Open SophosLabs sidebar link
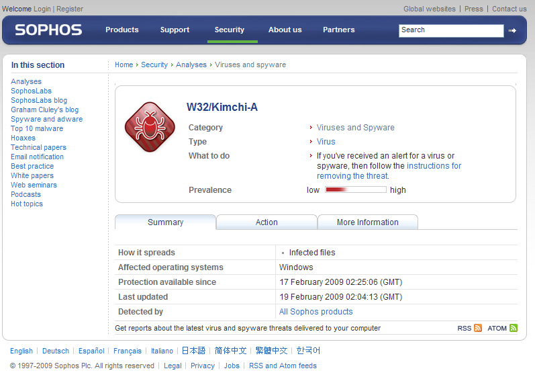The height and width of the screenshot is (381, 535). coord(31,91)
